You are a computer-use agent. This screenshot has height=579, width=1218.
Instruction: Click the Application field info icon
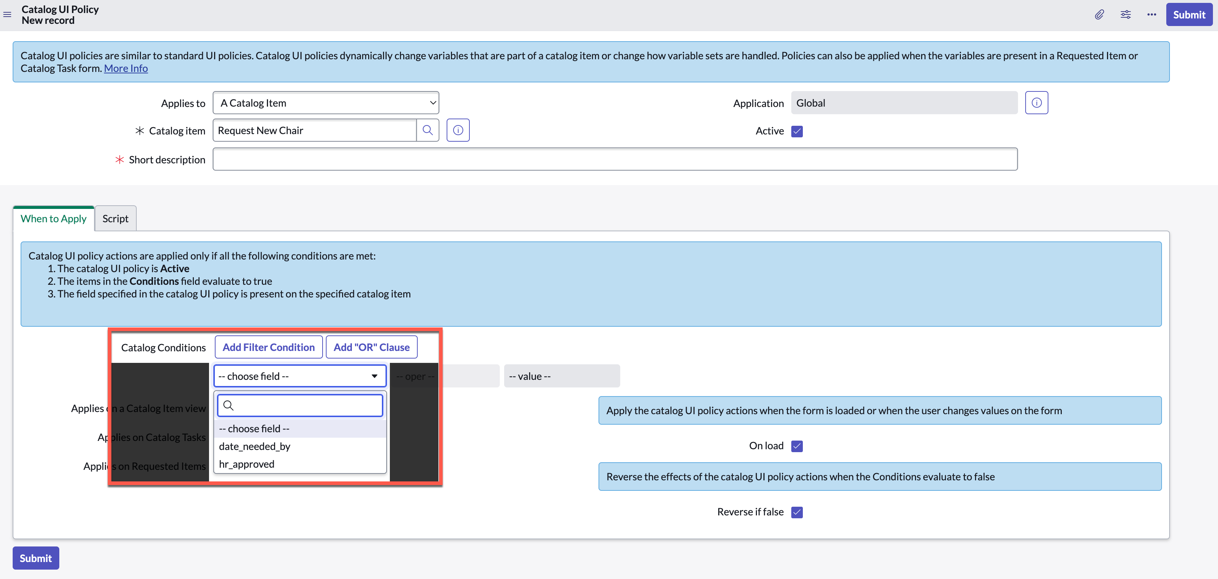(1036, 102)
